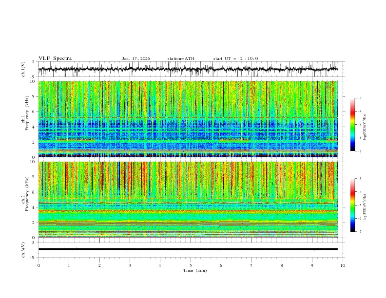The width and height of the screenshot is (386, 298).
Task: Click the "start UT = 2 :10: 0" label
Action: (235, 58)
